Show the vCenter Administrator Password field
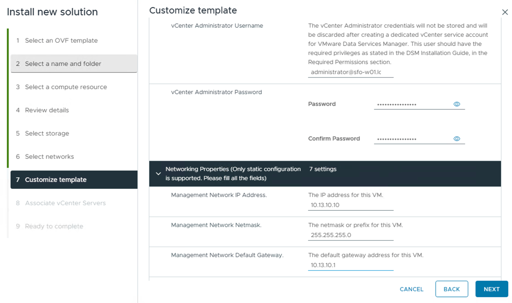This screenshot has height=303, width=512. click(x=456, y=104)
